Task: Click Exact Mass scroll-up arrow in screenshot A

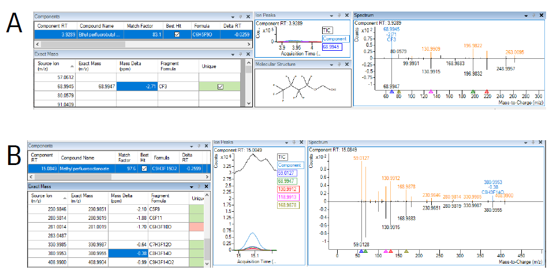Action: [249, 62]
